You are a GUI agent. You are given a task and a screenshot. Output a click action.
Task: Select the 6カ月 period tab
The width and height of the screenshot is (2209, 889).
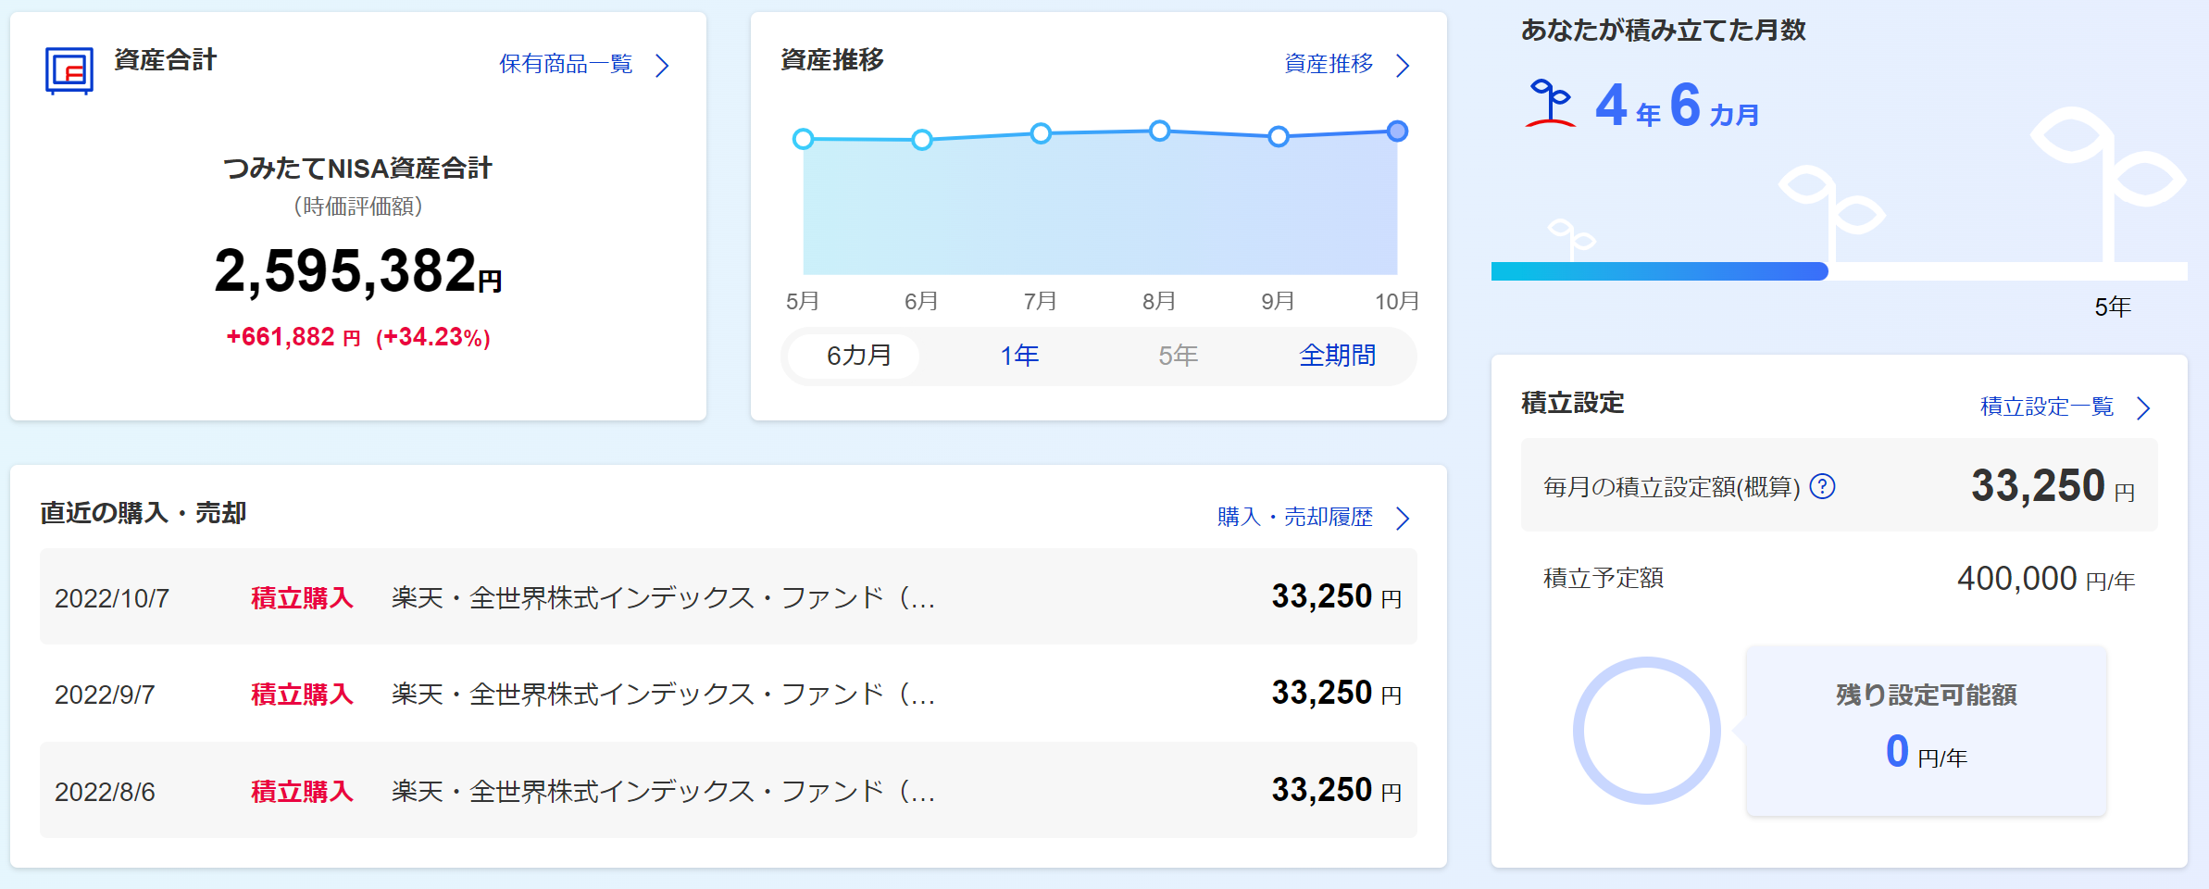pyautogui.click(x=858, y=356)
